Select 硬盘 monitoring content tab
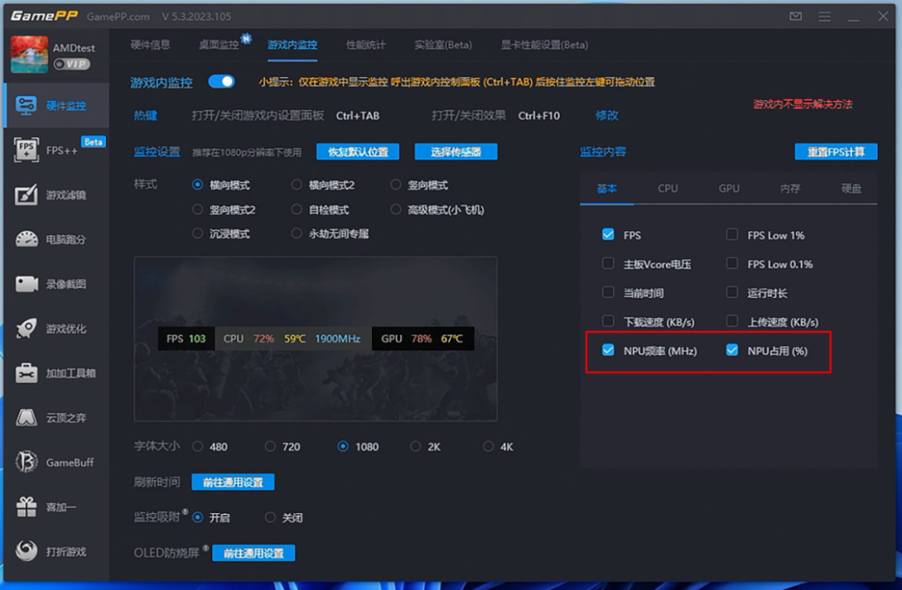This screenshot has width=902, height=590. (x=851, y=189)
